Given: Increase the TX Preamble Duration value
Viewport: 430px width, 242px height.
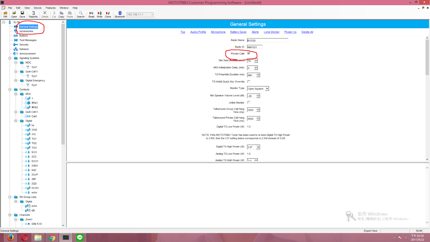Looking at the screenshot, I should (x=258, y=74).
